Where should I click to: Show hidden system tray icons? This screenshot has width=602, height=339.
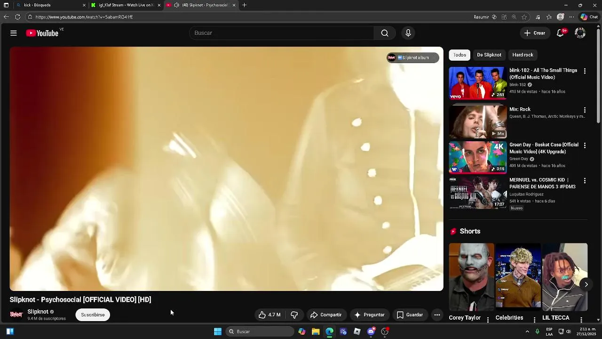527,331
